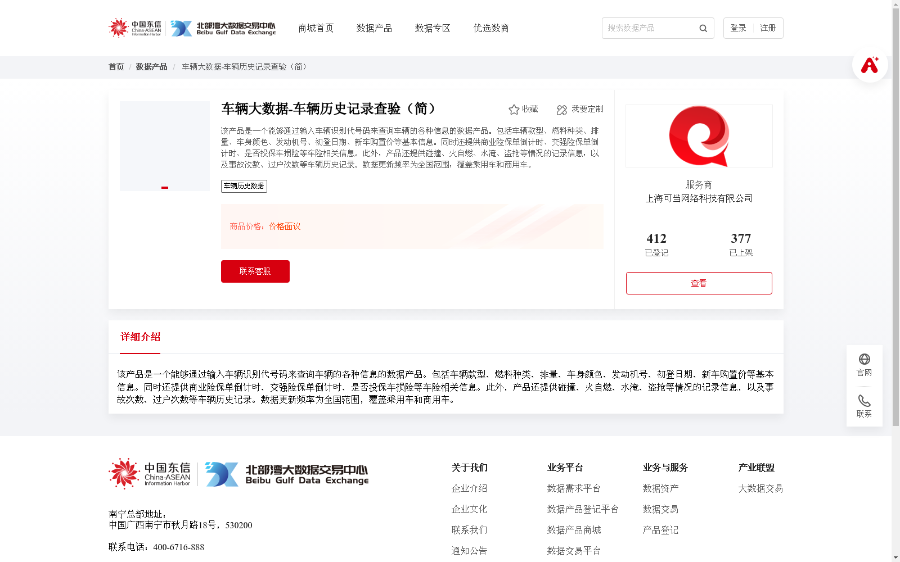Screen dimensions: 900x562
Task: Click the 注册 link
Action: click(768, 28)
